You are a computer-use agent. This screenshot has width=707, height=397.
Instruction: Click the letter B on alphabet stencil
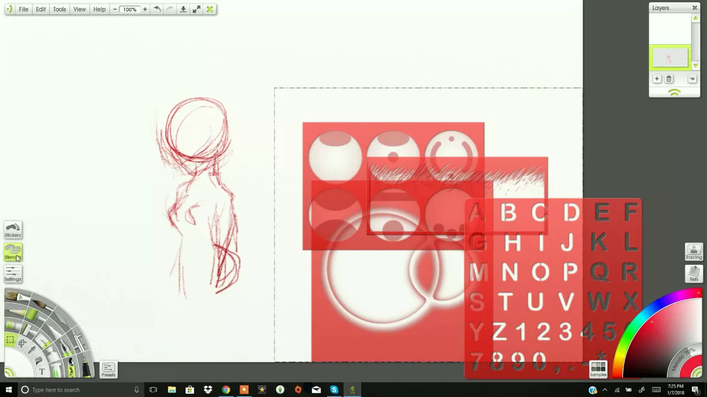pos(508,213)
